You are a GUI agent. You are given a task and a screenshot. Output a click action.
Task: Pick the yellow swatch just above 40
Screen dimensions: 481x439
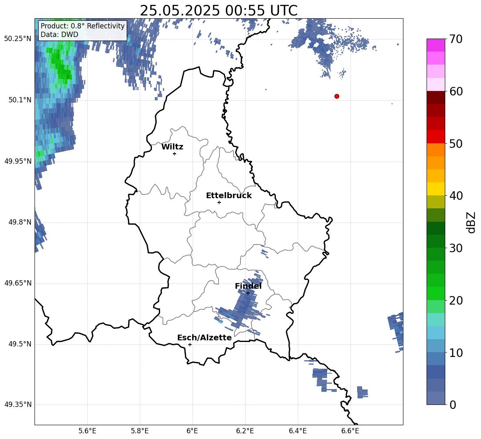435,189
